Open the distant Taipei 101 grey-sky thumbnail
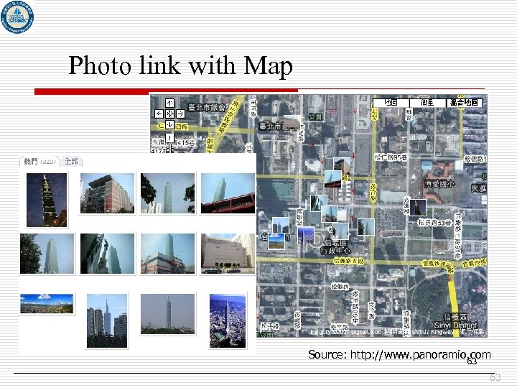This screenshot has height=388, width=517. [167, 314]
